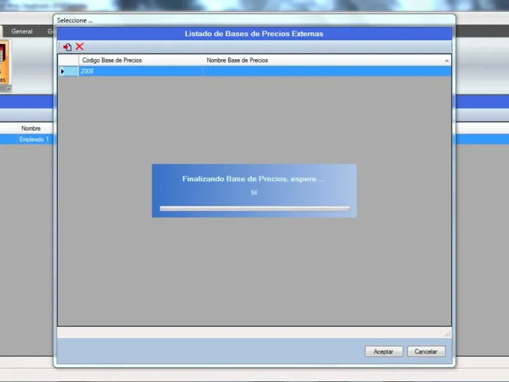509x382 pixels.
Task: Click the Finalizando Base de Precios message
Action: click(253, 179)
